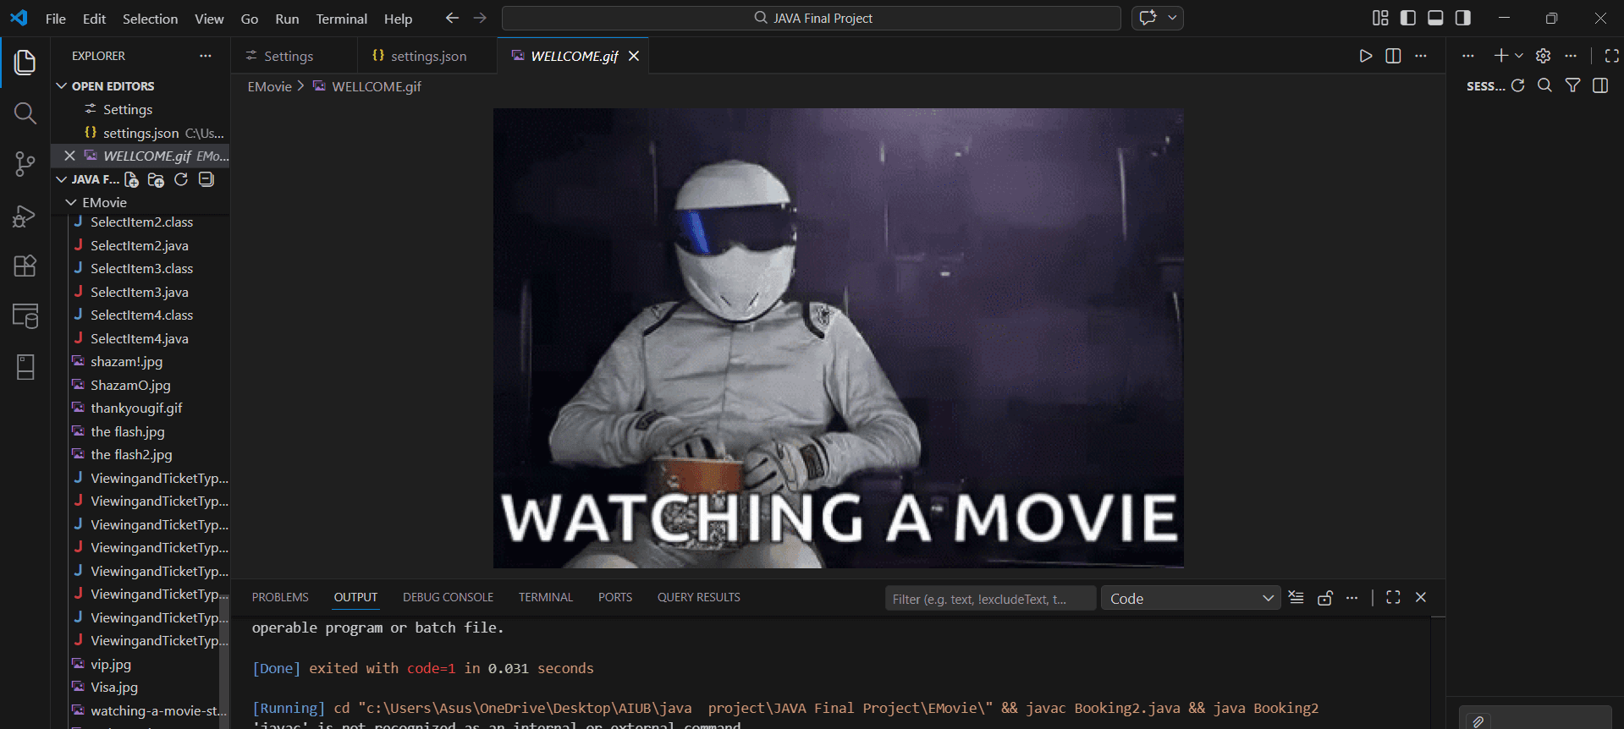This screenshot has height=729, width=1624.
Task: Switch to the PROBLEMS panel tab
Action: pos(280,597)
